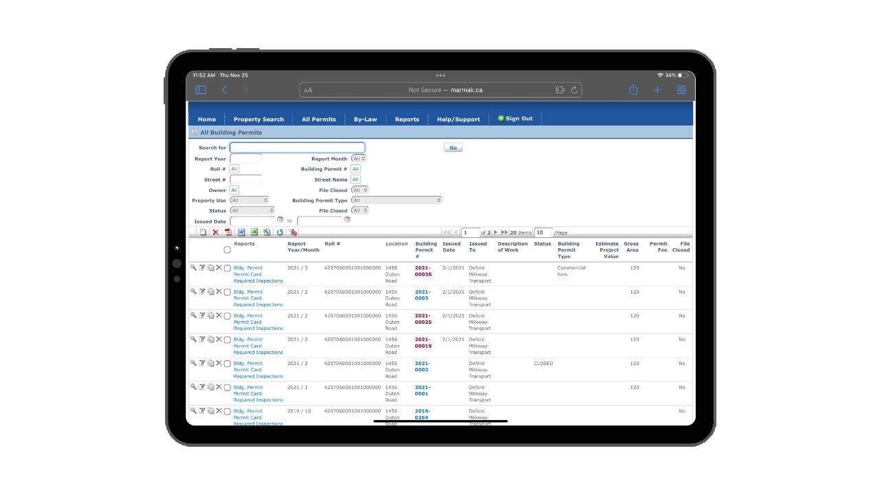
Task: View details magnifier for permit 2021-0003S
Action: click(x=194, y=267)
